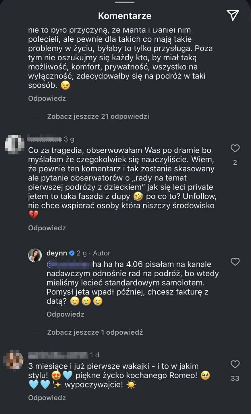Reply to deynn's comment via Odpowiedz
251x414 pixels.
coord(65,314)
